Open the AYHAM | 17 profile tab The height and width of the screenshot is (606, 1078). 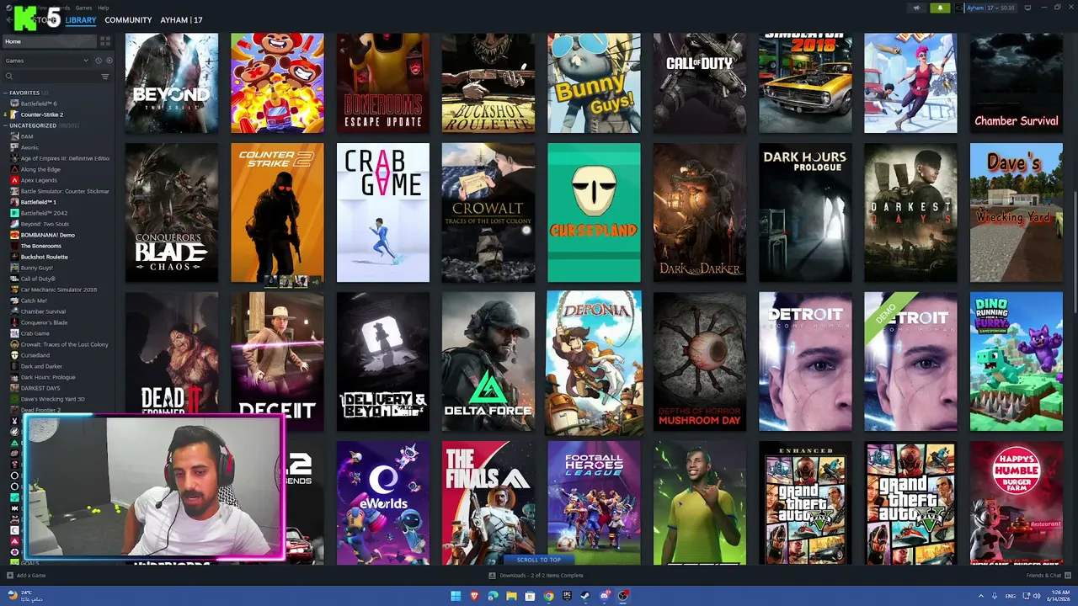point(181,20)
